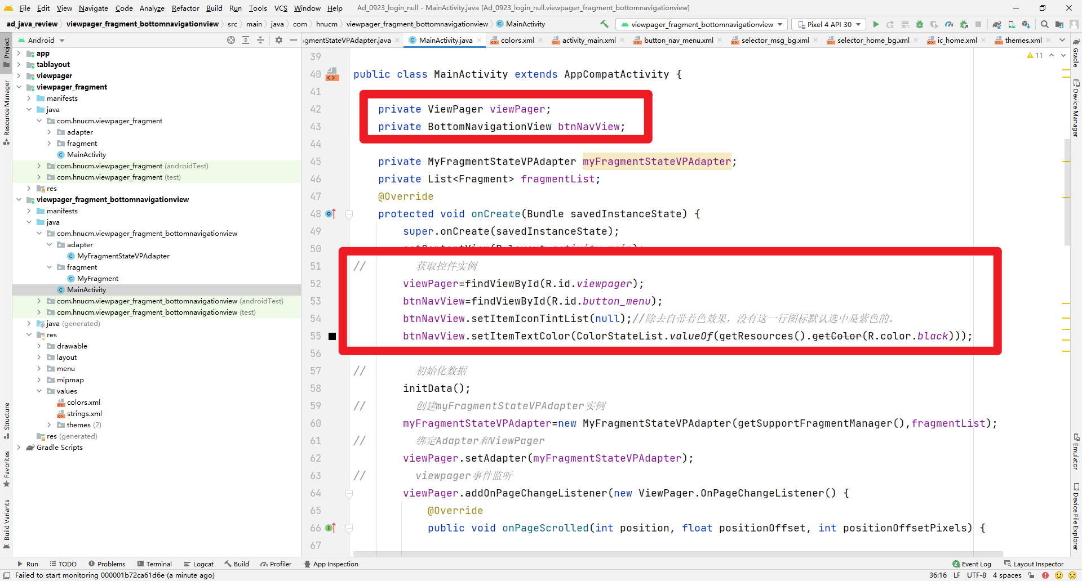Toggle the Device Manager tool window button
The width and height of the screenshot is (1082, 581).
click(x=1076, y=109)
